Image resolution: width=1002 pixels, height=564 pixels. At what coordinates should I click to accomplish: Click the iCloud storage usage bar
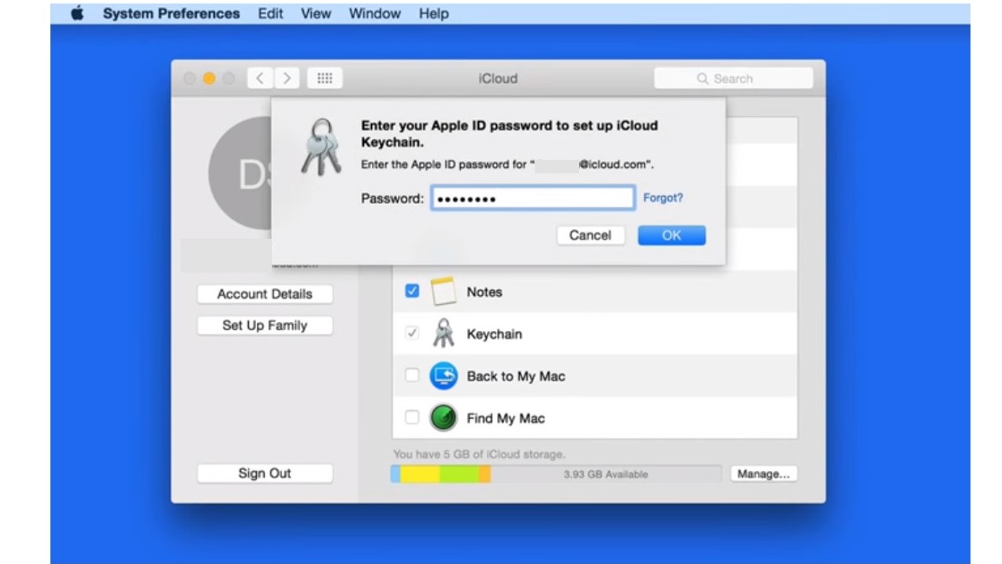click(x=555, y=474)
